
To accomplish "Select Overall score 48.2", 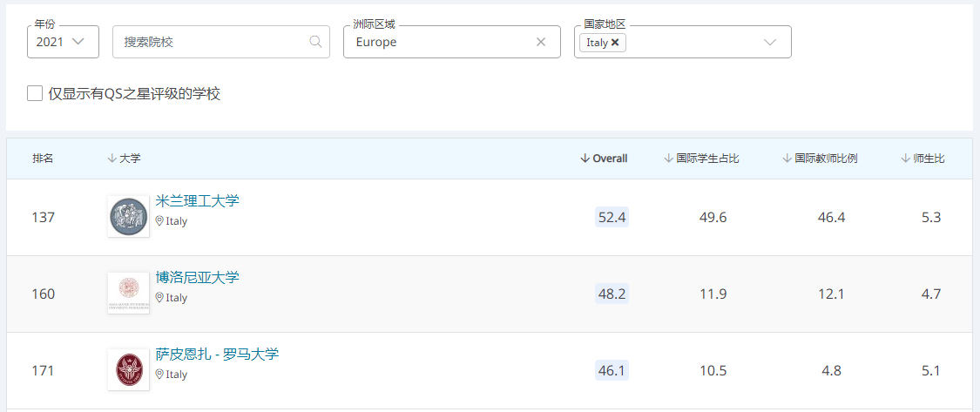I will [x=612, y=294].
